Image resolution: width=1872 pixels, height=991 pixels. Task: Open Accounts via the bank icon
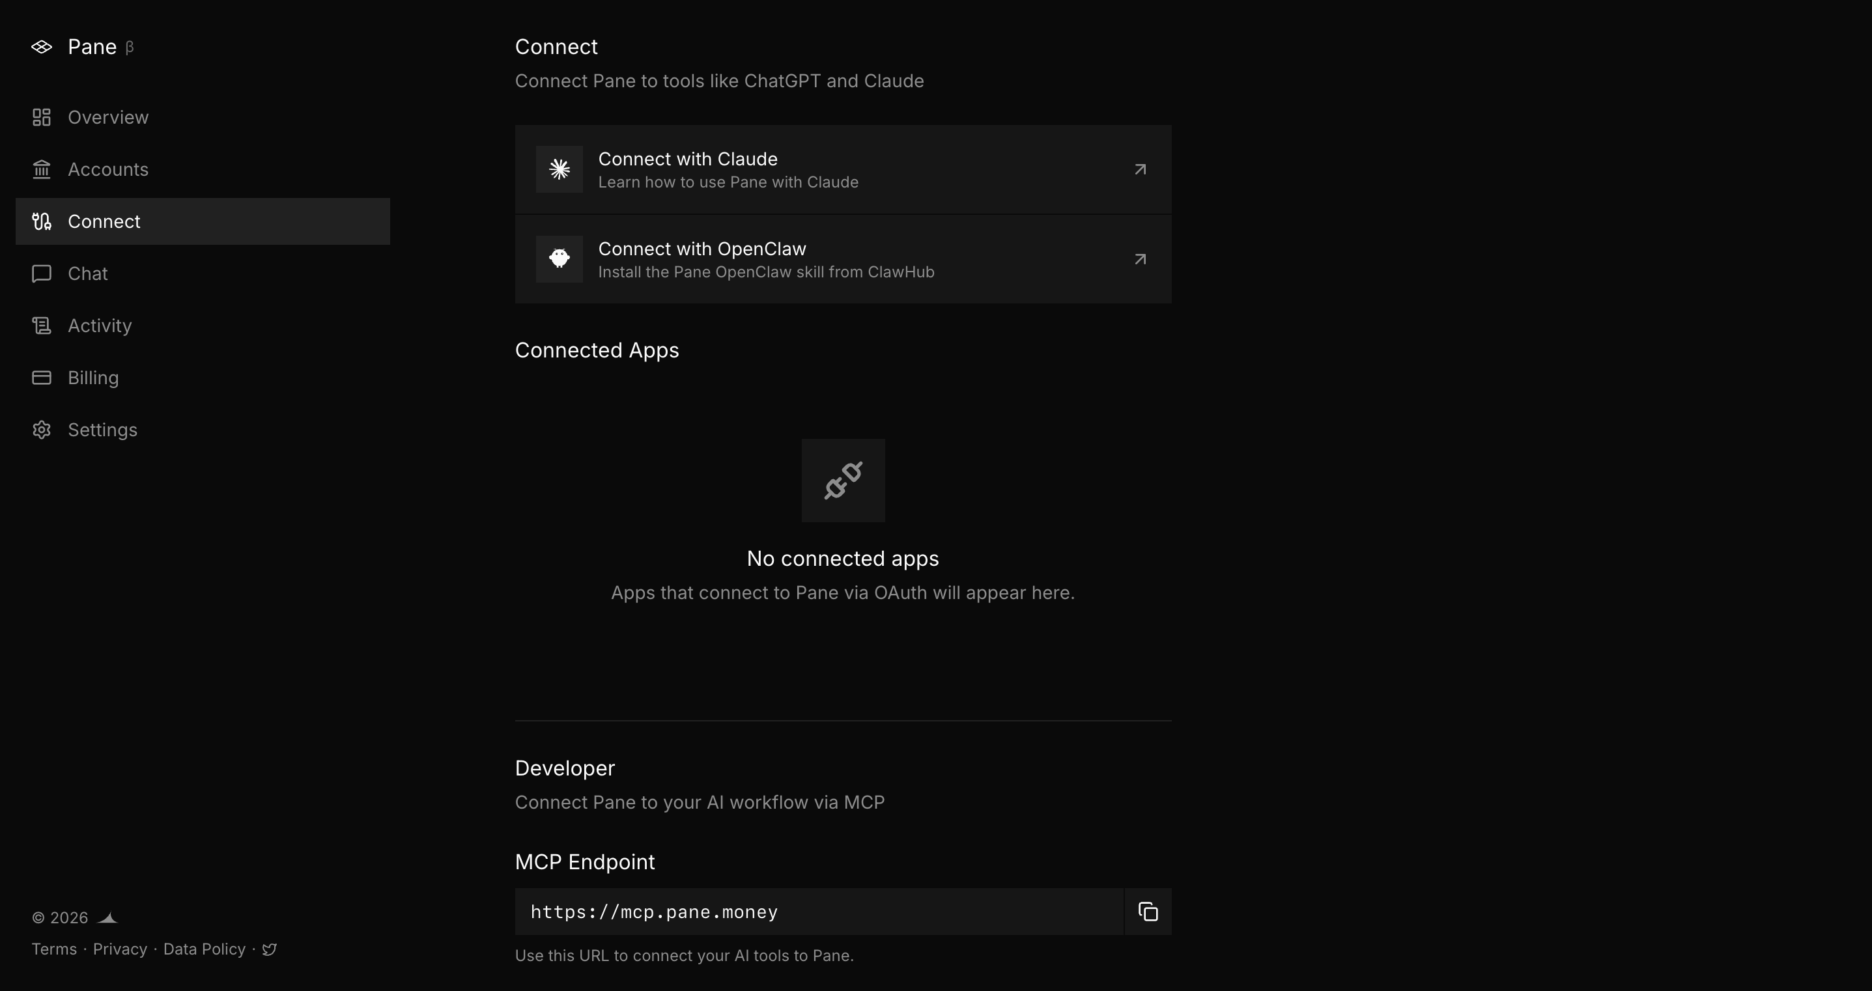click(x=42, y=169)
